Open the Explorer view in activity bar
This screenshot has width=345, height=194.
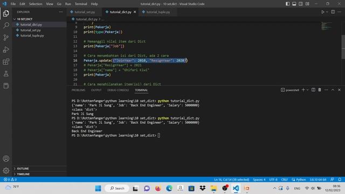click(6, 13)
